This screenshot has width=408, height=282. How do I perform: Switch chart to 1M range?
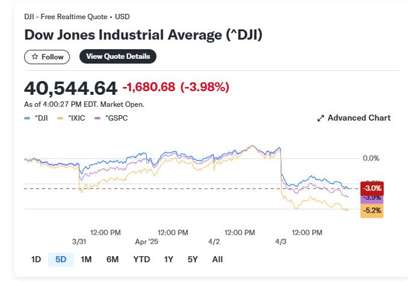[x=86, y=259]
